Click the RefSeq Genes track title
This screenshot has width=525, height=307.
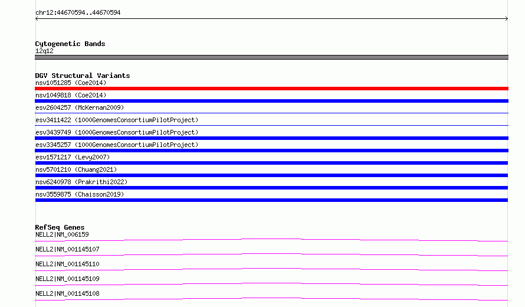tap(60, 227)
